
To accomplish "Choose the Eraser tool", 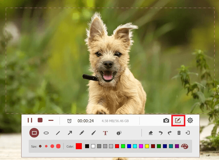I will pos(150,133).
